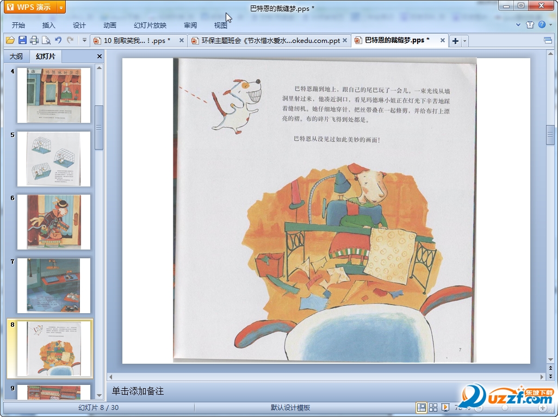Screen dimensions: 558x417
Task: Switch to the 大纲 pane tab
Action: tap(16, 56)
